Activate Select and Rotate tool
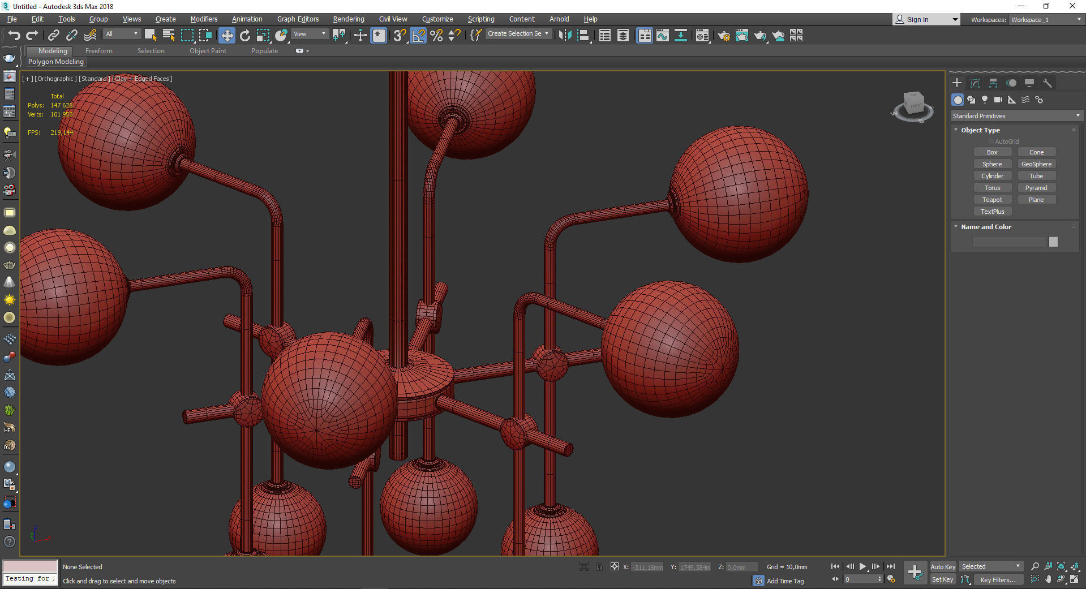The width and height of the screenshot is (1086, 589). (244, 36)
